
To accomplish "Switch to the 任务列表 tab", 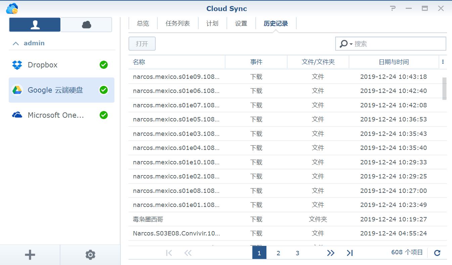I will click(178, 23).
